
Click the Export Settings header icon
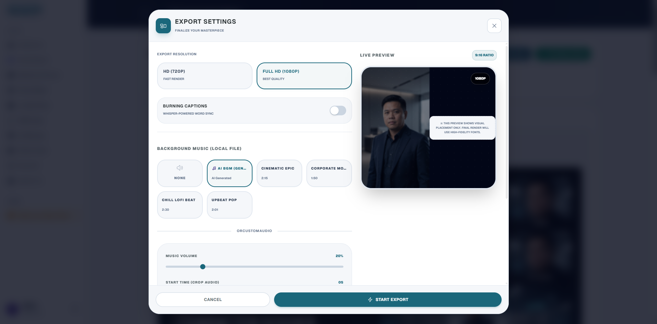(163, 26)
